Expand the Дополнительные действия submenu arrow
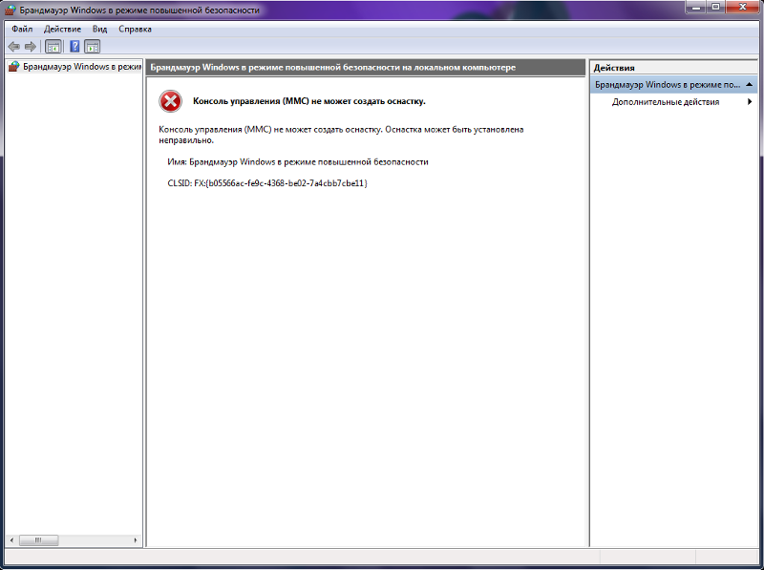 [750, 102]
